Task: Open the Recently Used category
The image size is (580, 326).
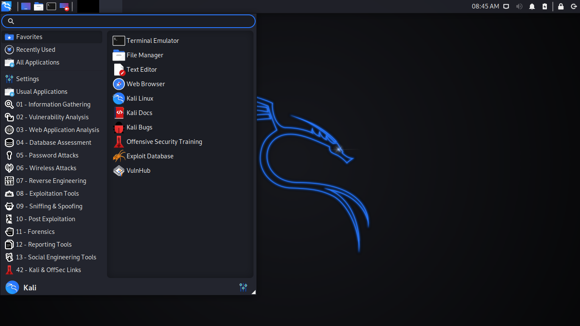Action: [52, 50]
